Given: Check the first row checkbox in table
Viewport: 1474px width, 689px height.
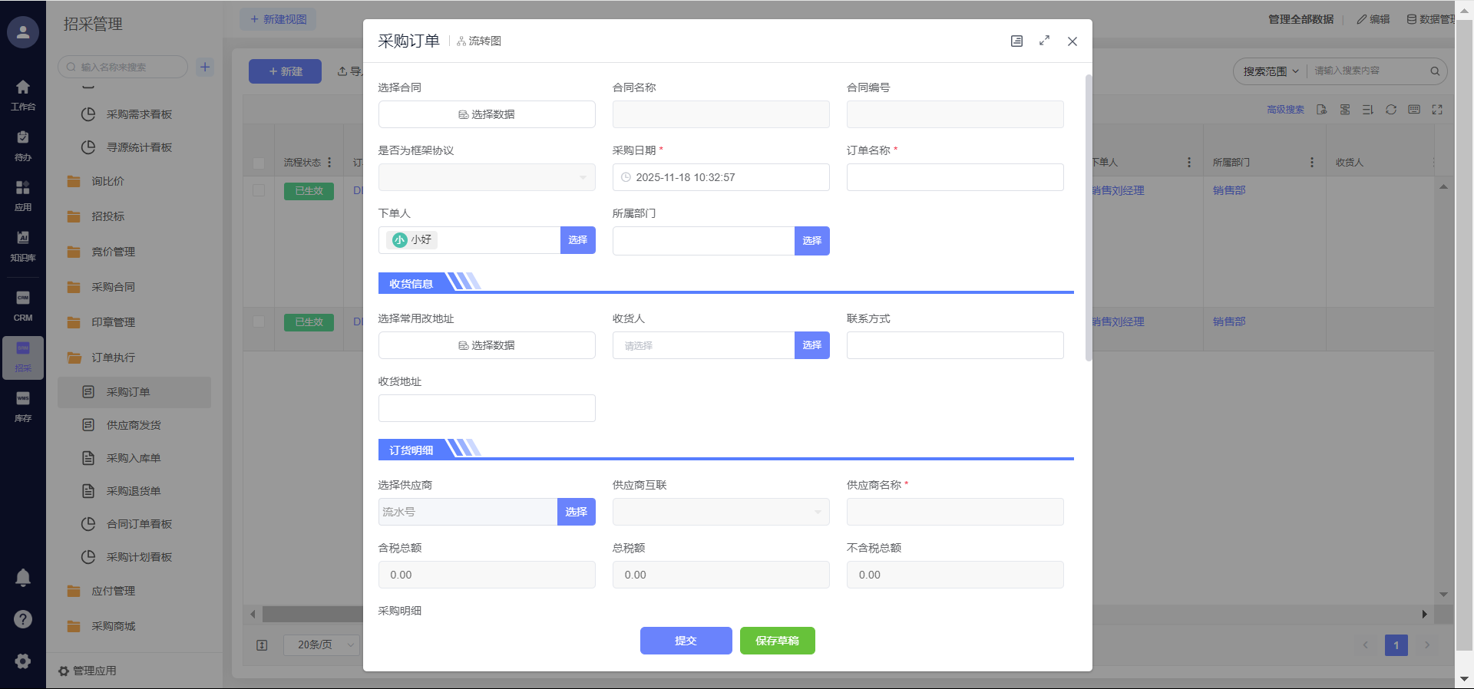Looking at the screenshot, I should tap(259, 190).
